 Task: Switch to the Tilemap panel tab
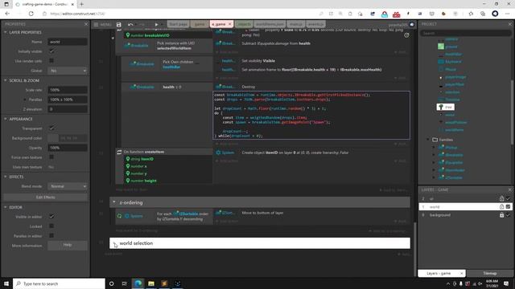pos(489,273)
